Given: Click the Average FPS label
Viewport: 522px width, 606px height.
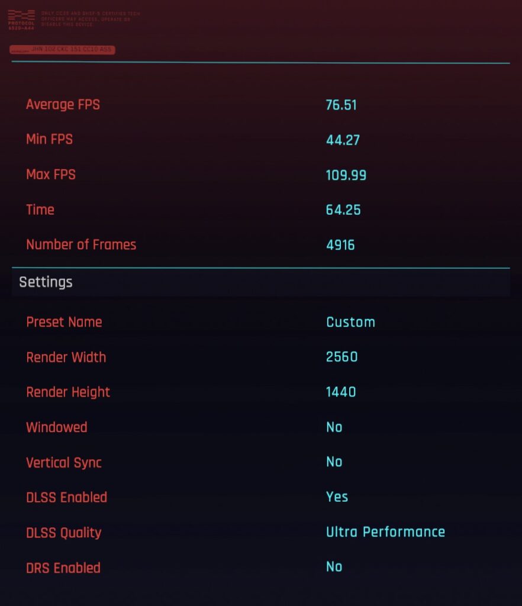Looking at the screenshot, I should (63, 105).
